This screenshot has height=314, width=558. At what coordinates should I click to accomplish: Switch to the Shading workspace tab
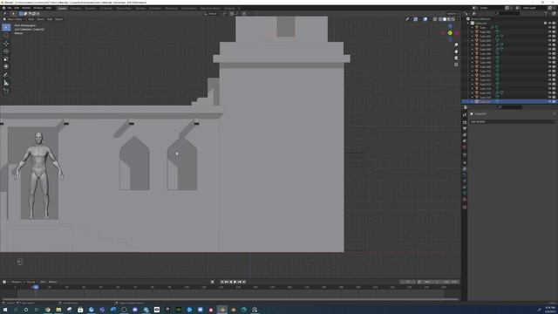[140, 8]
